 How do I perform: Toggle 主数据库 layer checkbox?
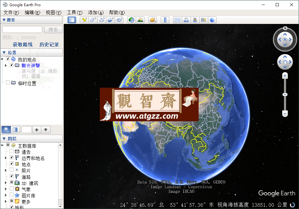tap(8, 145)
